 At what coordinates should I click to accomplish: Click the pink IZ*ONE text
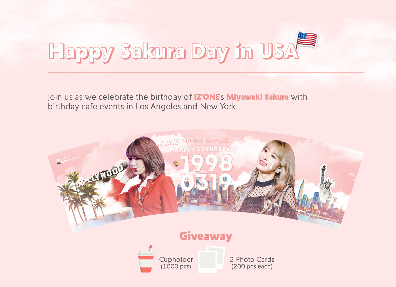tap(206, 97)
